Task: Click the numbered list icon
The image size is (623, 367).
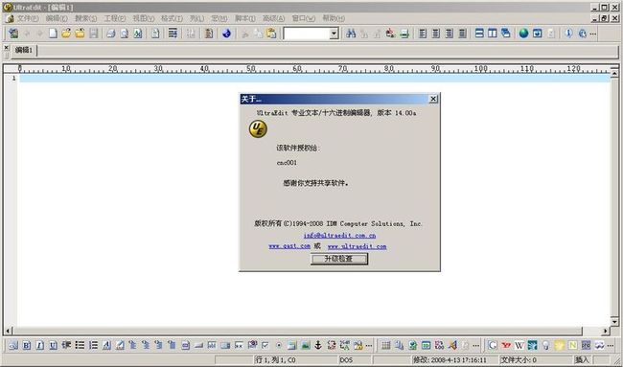Action: tap(93, 345)
